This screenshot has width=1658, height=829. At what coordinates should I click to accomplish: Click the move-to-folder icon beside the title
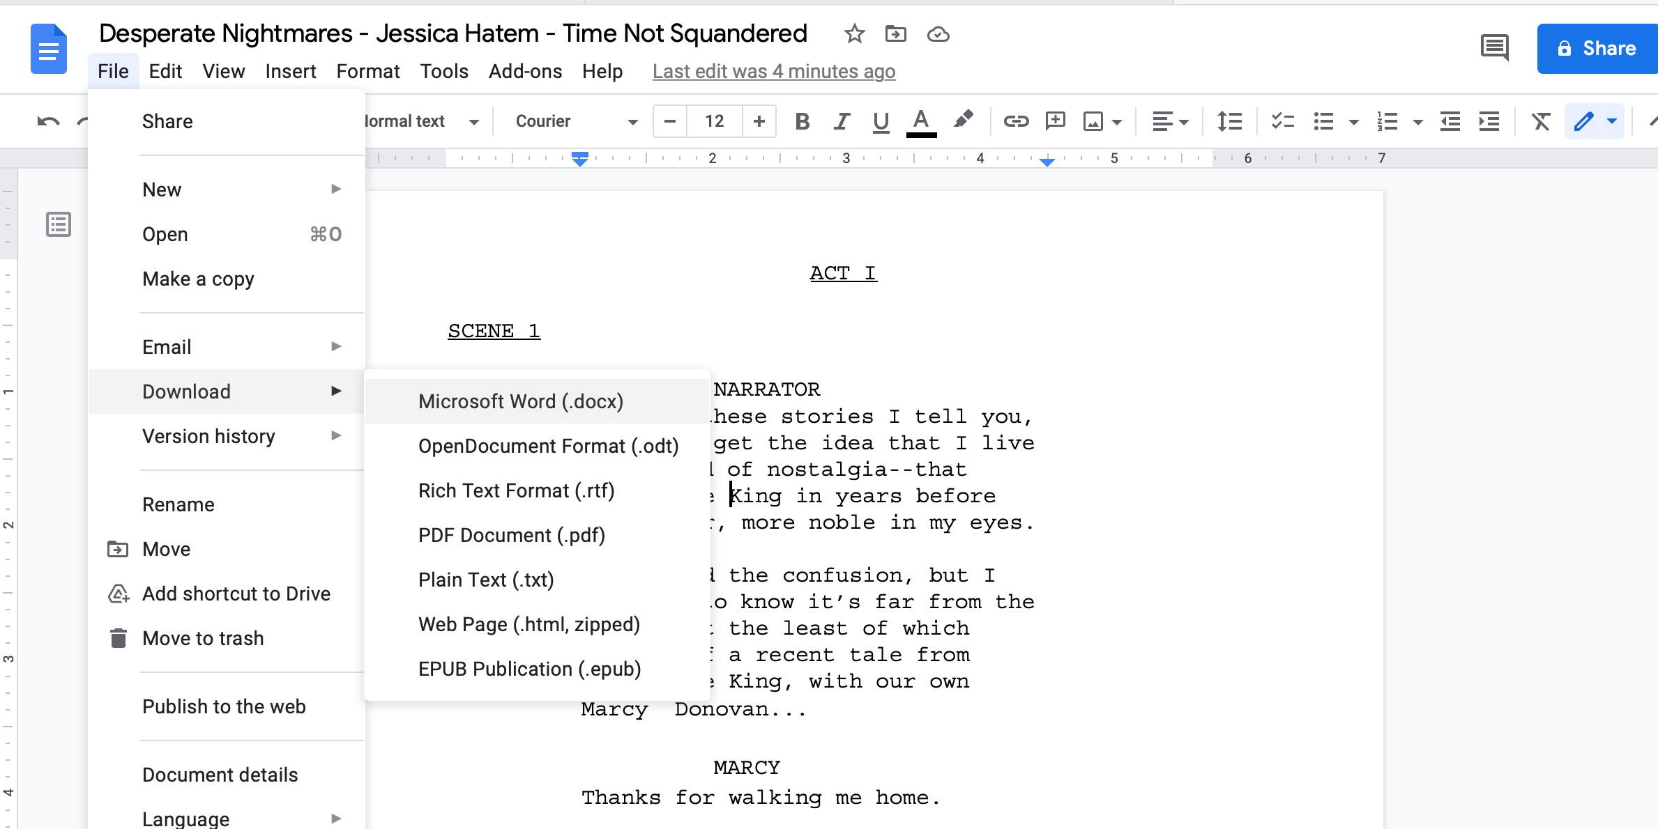click(896, 33)
